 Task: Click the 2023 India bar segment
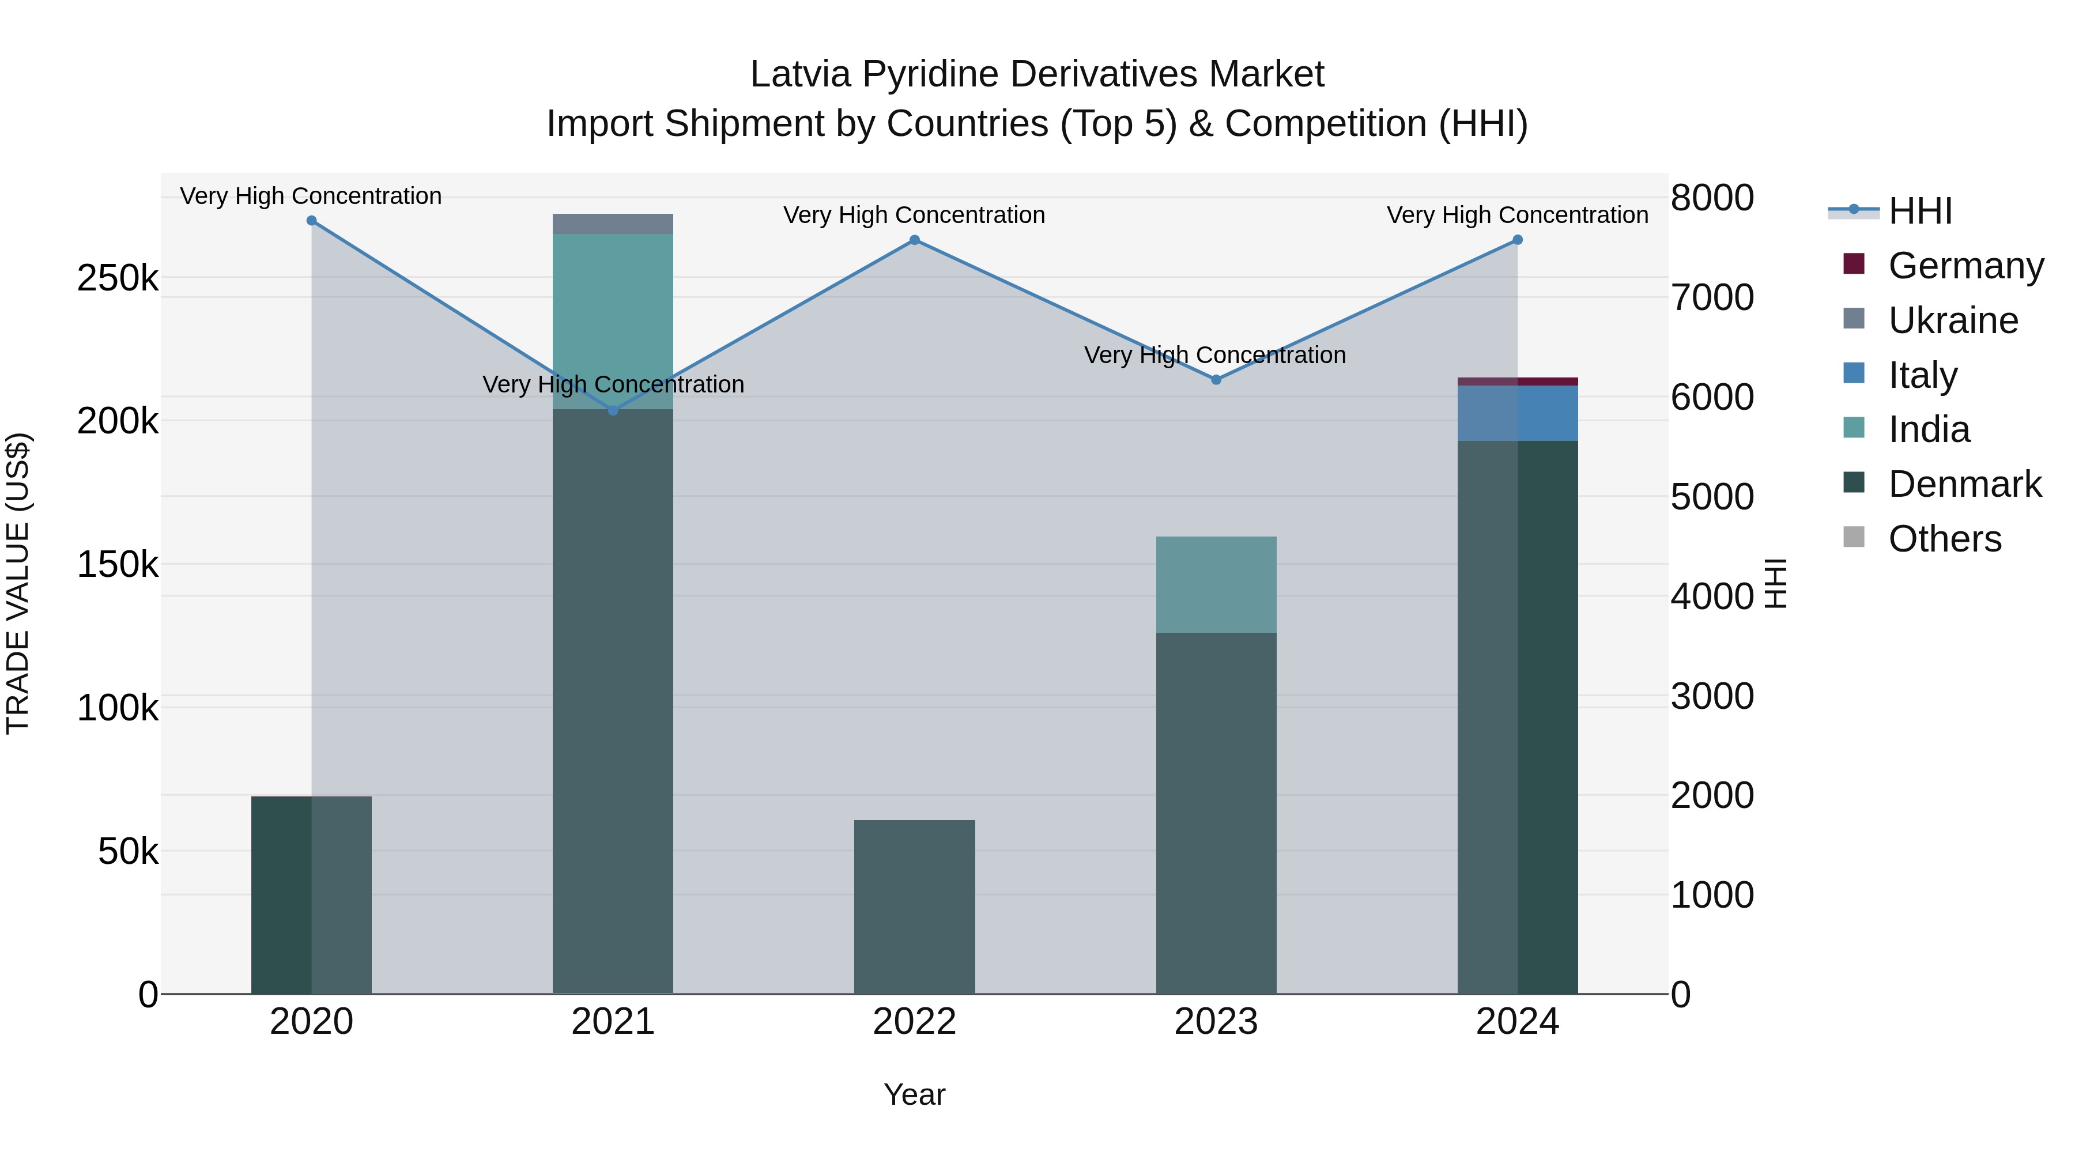click(1216, 585)
